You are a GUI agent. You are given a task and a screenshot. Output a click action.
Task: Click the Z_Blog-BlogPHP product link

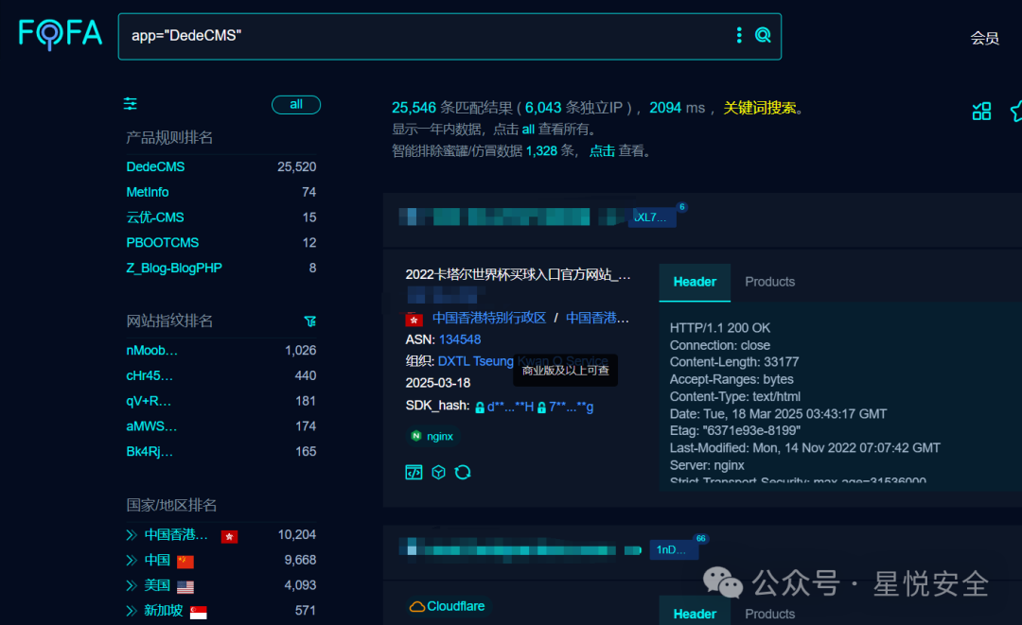174,269
